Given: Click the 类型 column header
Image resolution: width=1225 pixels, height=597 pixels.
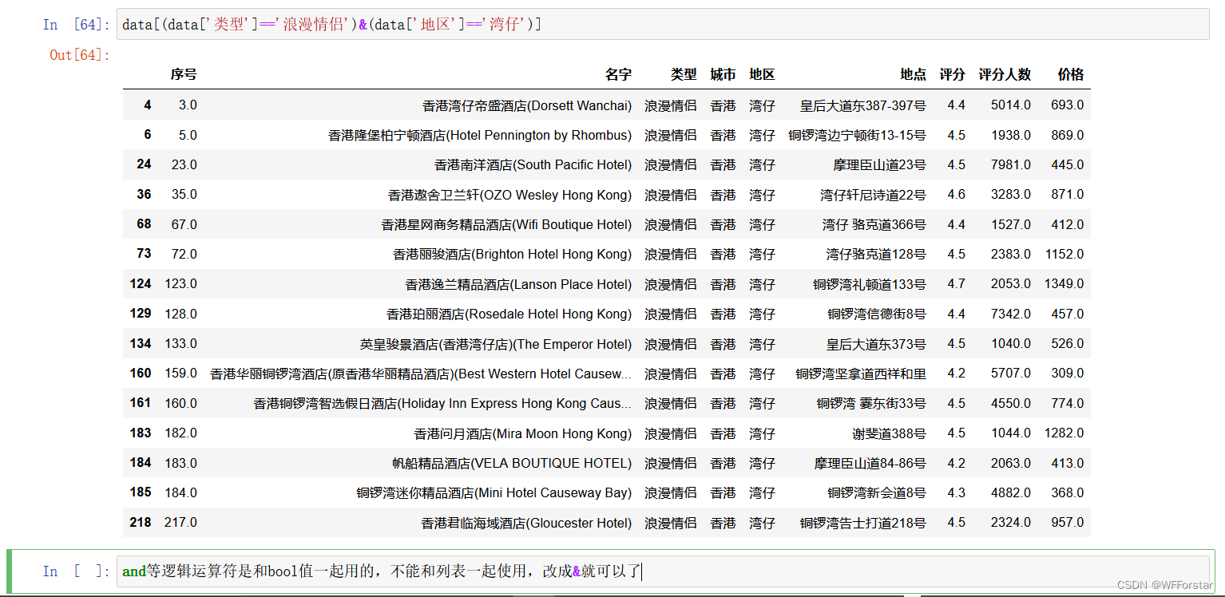Looking at the screenshot, I should pos(683,74).
